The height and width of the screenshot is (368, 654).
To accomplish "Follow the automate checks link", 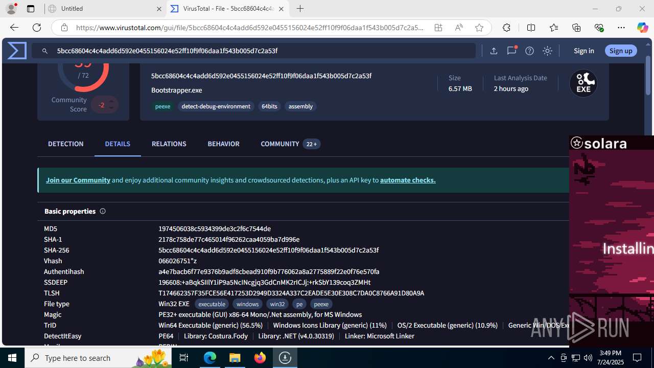I will tap(408, 180).
